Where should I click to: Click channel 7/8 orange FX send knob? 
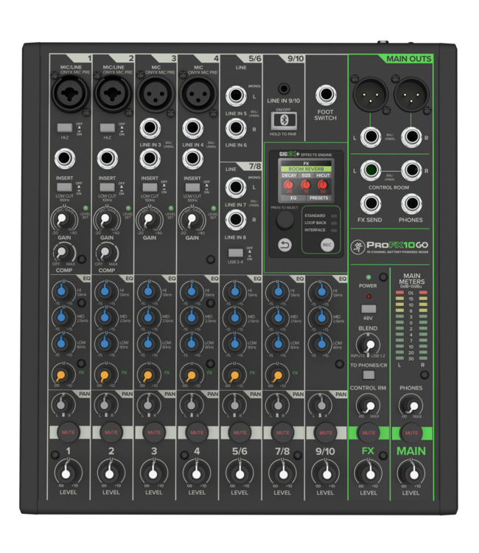pyautogui.click(x=277, y=375)
